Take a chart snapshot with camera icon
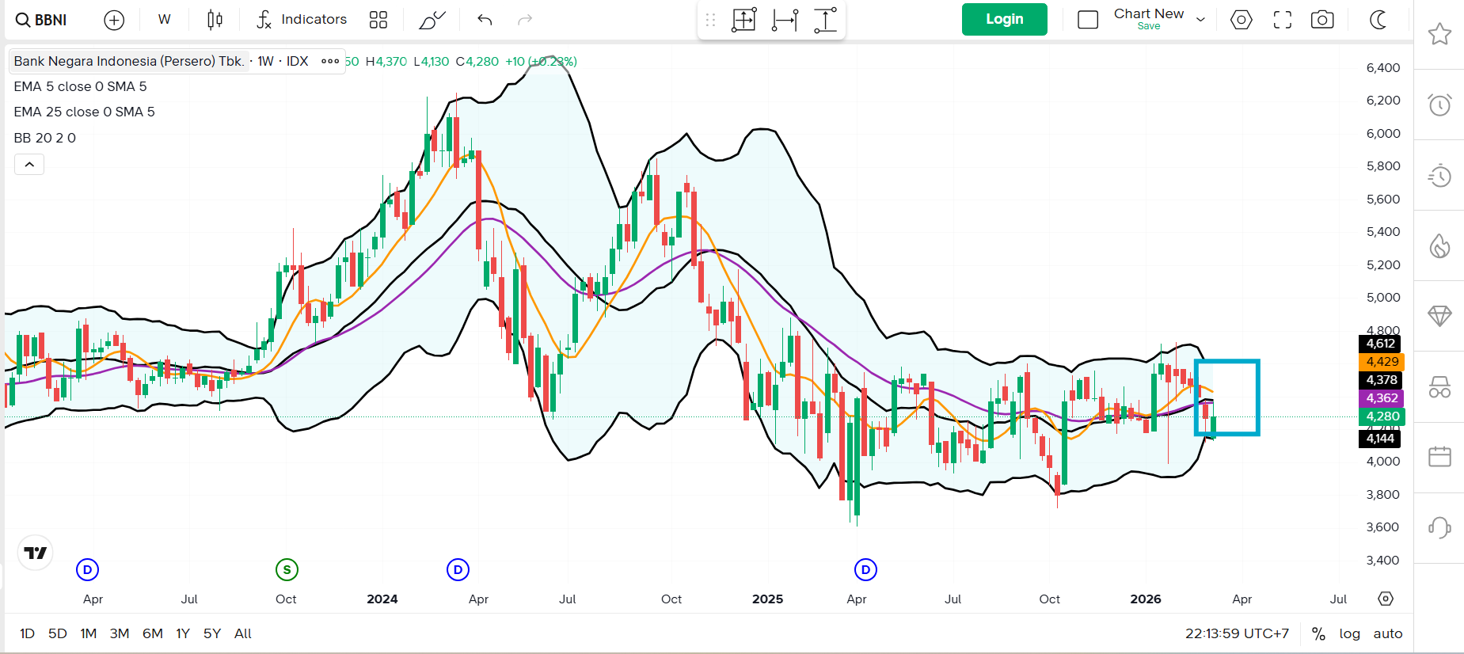The width and height of the screenshot is (1464, 654). (x=1321, y=20)
